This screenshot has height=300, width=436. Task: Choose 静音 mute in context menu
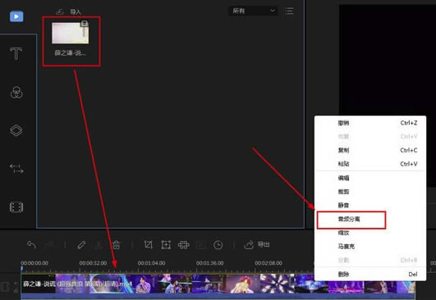pyautogui.click(x=370, y=206)
